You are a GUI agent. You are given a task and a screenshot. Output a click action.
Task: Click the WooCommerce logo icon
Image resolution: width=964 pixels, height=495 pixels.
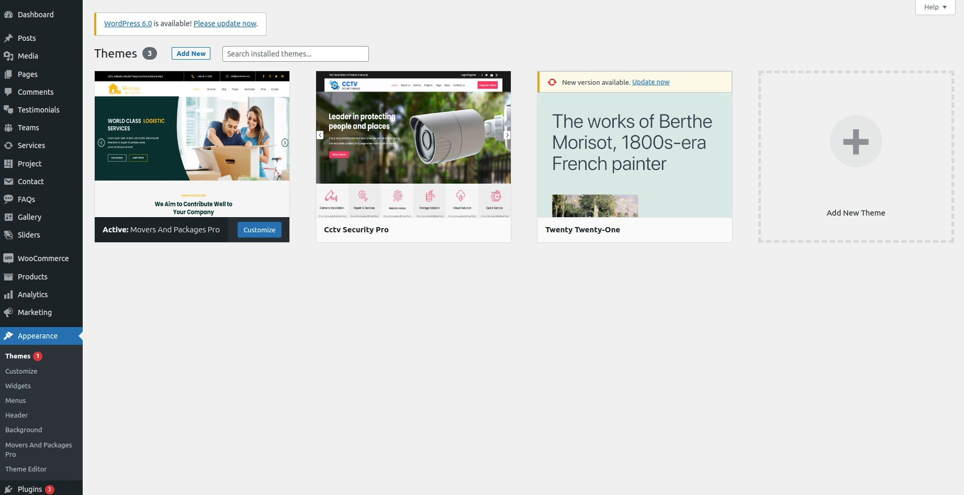8,258
